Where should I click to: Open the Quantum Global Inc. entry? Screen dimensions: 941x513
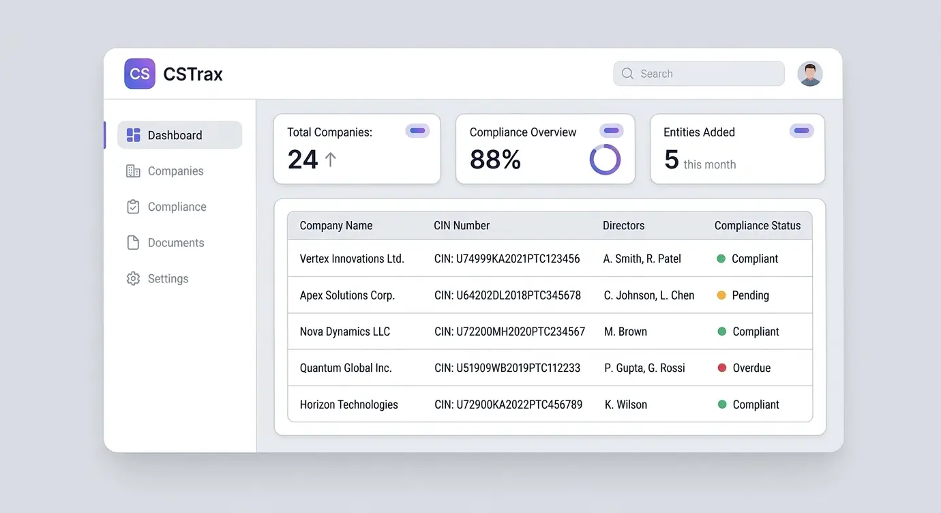(x=346, y=368)
